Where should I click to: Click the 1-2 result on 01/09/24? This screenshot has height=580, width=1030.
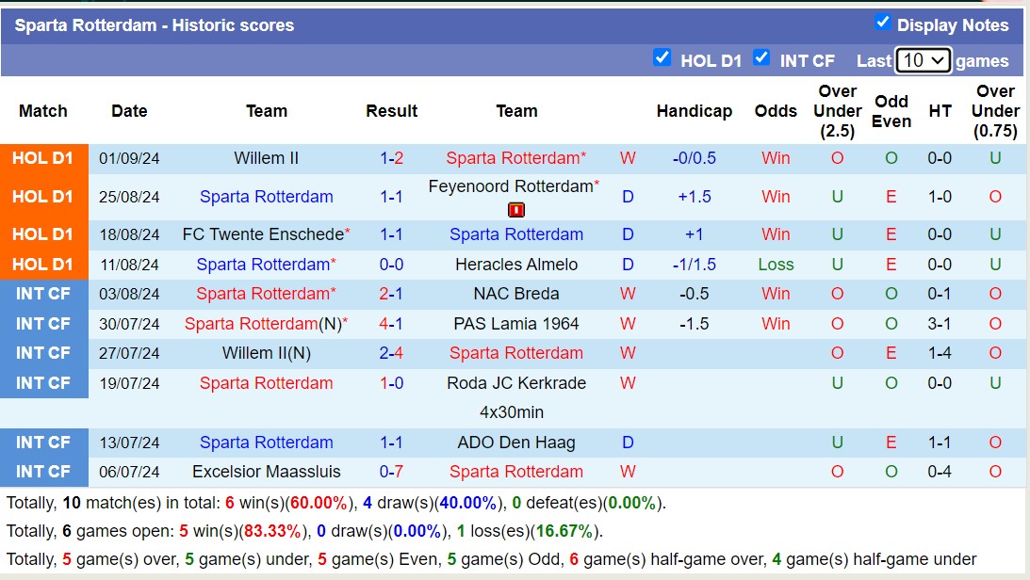(391, 158)
